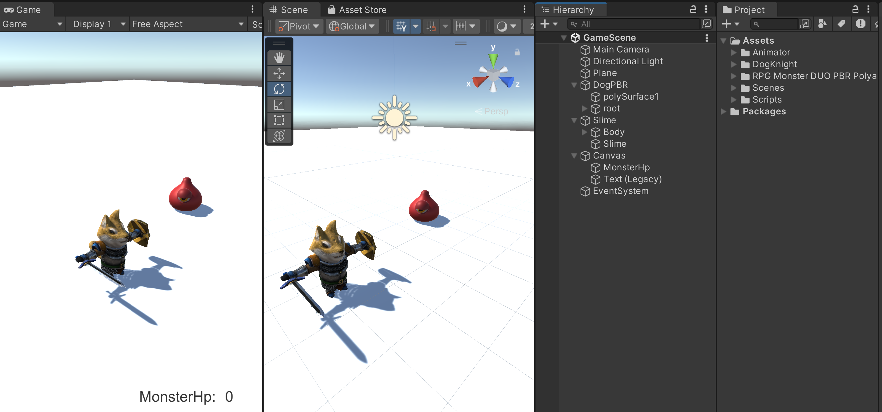Toggle the scene grid visibility button
This screenshot has height=412, width=882.
pyautogui.click(x=401, y=26)
